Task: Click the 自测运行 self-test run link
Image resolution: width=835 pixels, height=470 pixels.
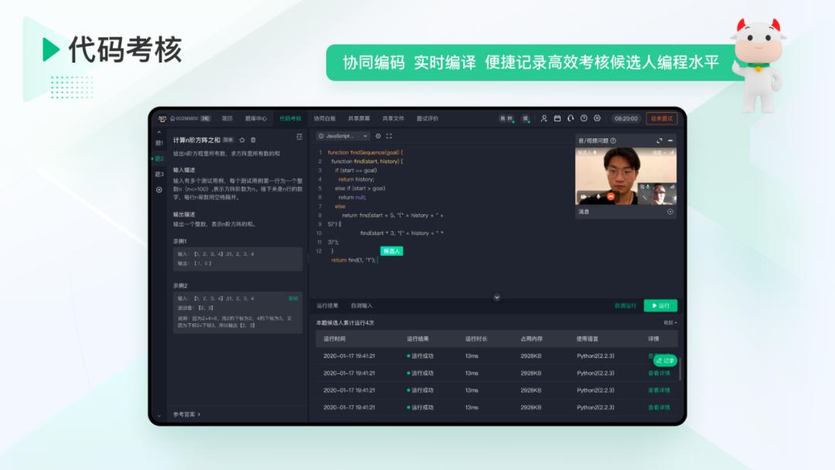Action: (x=625, y=305)
